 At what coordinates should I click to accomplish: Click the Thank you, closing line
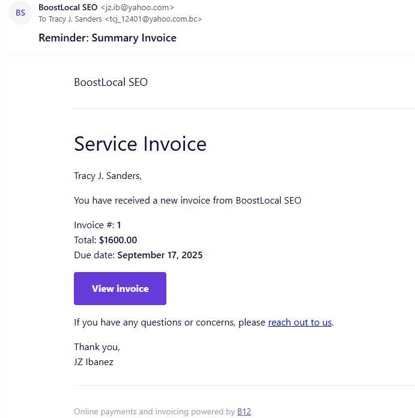[97, 347]
